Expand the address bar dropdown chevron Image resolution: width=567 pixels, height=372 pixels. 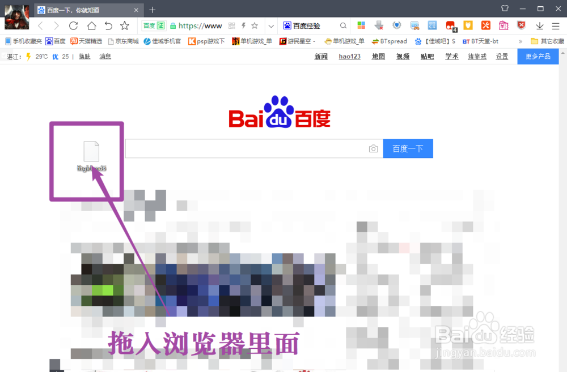coord(270,25)
